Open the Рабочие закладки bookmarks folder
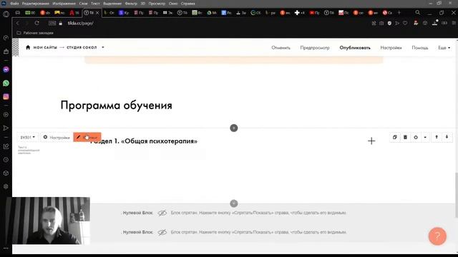This screenshot has height=257, width=458. pos(35,33)
